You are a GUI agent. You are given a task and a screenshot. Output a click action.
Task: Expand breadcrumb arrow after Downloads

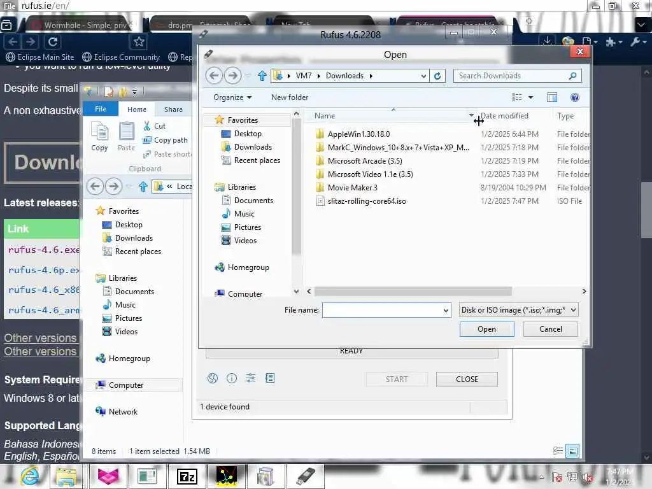[371, 76]
